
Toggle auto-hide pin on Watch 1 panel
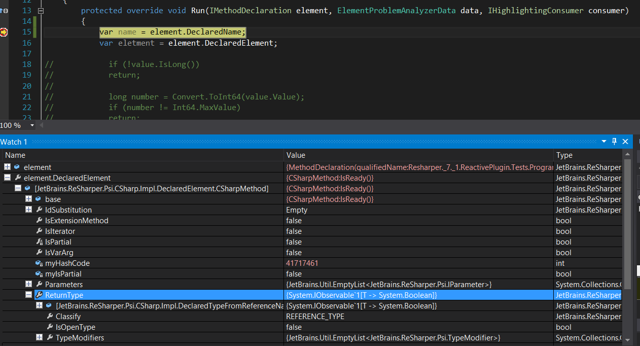(614, 142)
